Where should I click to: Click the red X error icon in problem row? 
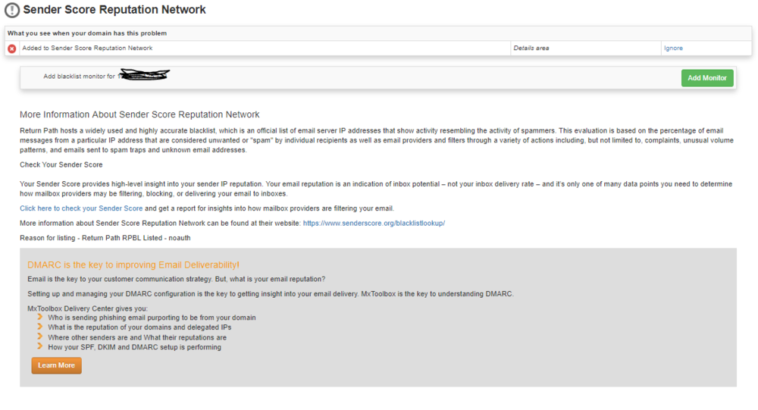tap(12, 49)
